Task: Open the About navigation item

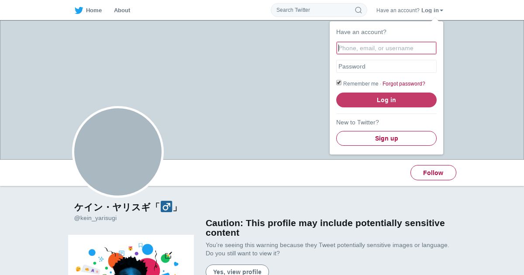Action: pos(122,10)
